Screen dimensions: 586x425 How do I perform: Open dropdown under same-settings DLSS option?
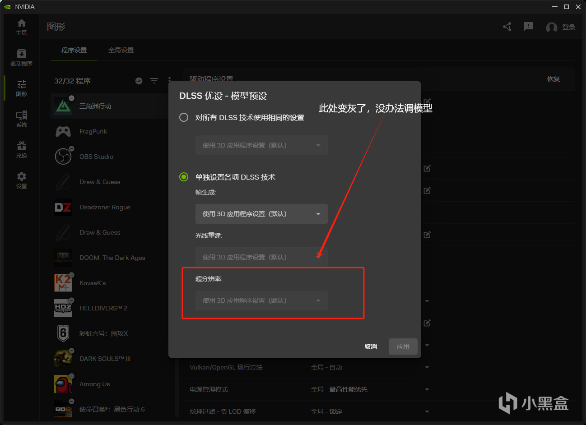click(x=261, y=145)
